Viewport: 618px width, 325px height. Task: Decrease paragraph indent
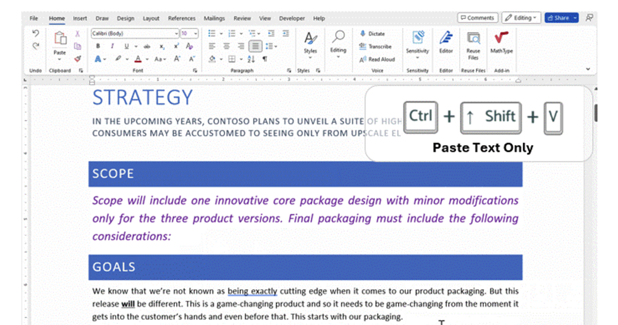271,33
